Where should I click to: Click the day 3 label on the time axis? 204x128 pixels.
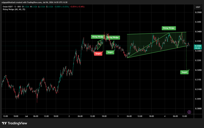coord(118,116)
